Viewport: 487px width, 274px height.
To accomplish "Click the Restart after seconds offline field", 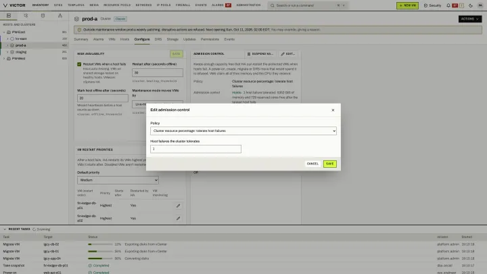I will coord(158,72).
